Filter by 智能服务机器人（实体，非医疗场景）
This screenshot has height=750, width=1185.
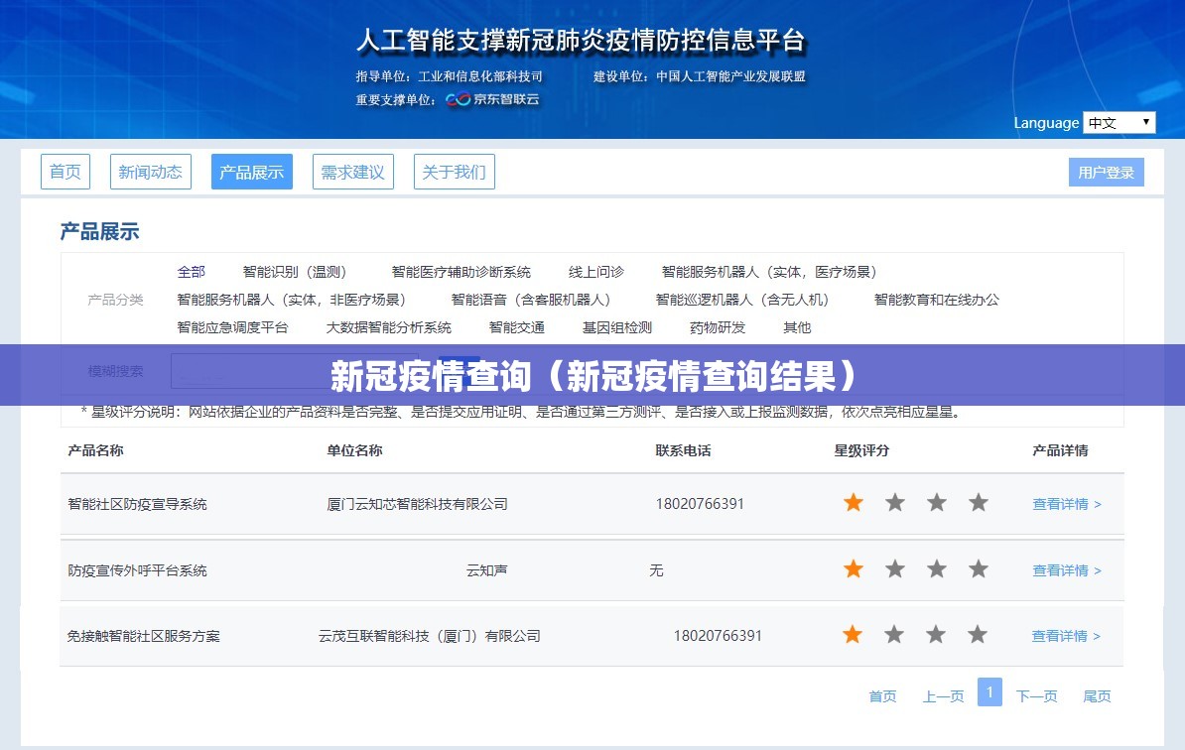[291, 300]
